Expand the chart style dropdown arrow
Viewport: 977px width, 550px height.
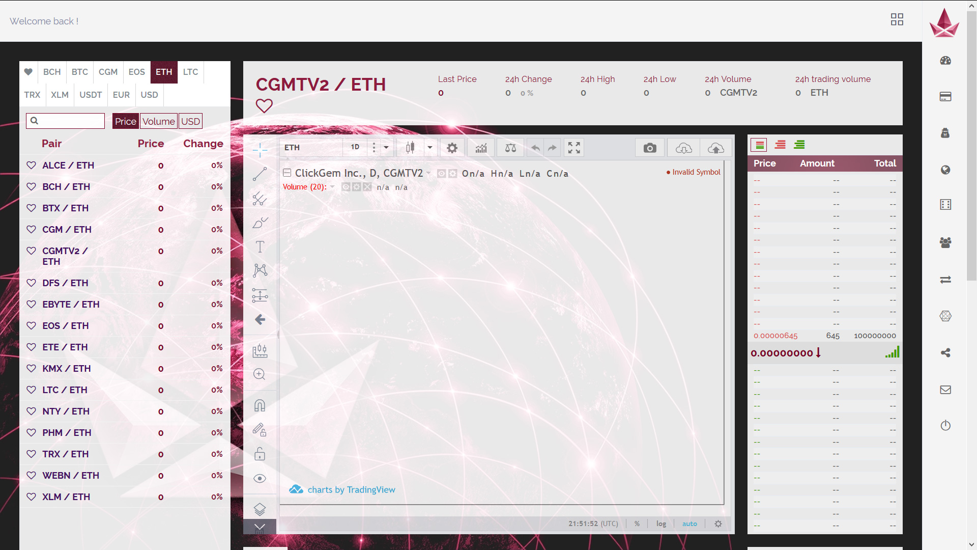(430, 148)
